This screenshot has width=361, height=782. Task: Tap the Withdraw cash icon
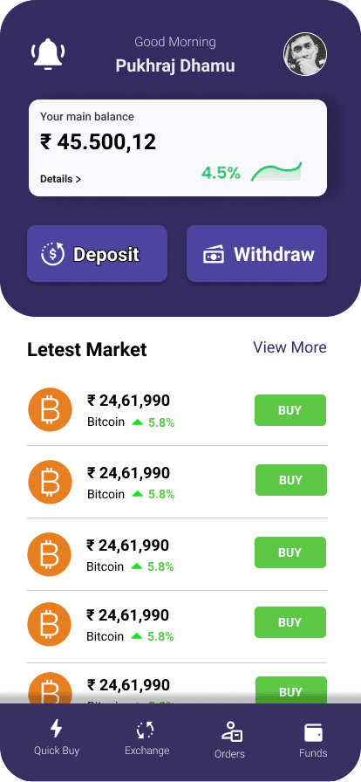coord(214,255)
